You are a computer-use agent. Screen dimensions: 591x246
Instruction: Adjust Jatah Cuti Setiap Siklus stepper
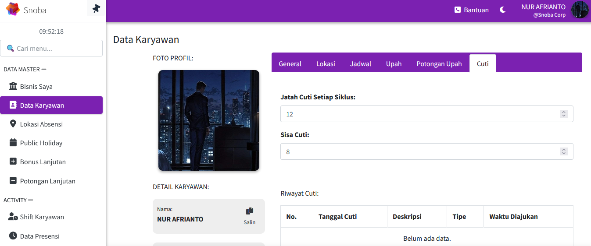coord(564,114)
